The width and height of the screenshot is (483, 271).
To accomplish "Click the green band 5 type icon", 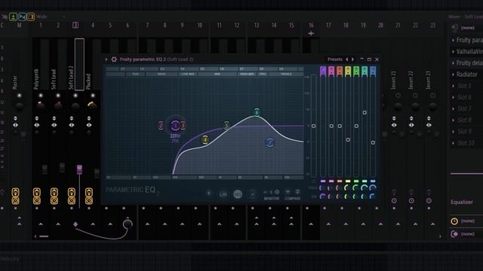I will (x=356, y=71).
